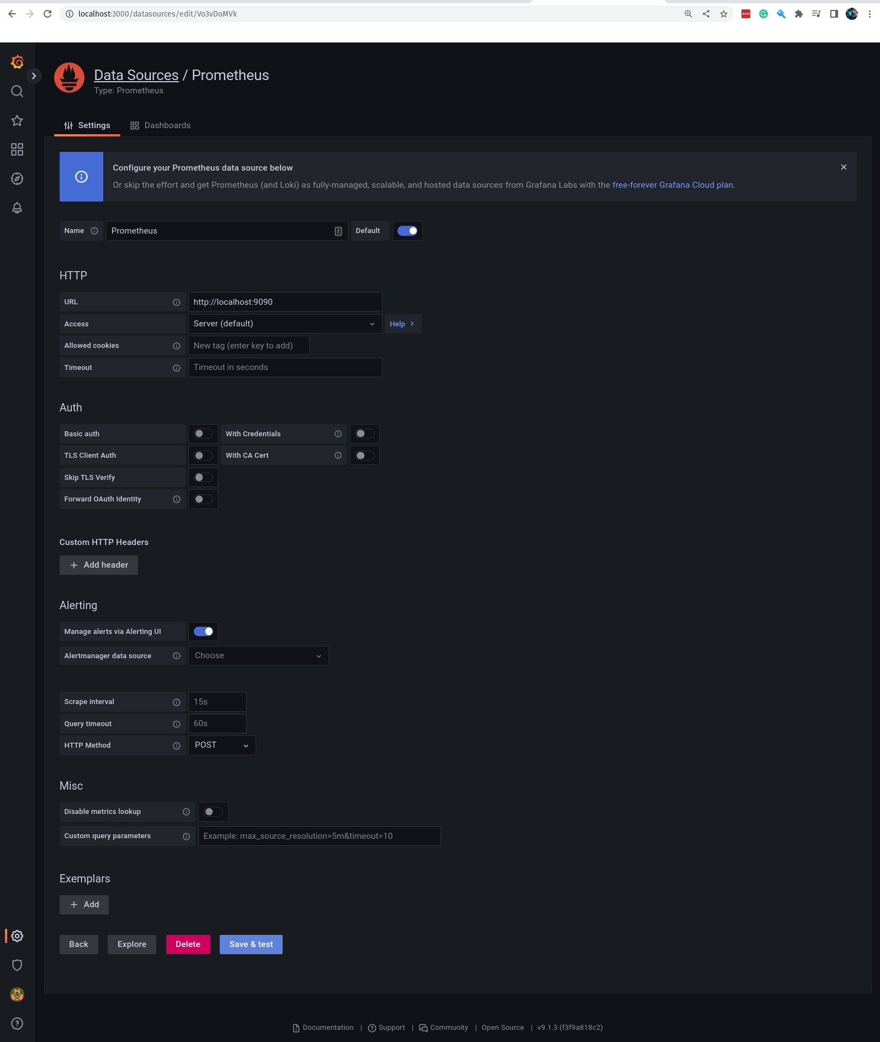This screenshot has width=880, height=1042.
Task: Switch to the Settings tab
Action: tap(87, 125)
